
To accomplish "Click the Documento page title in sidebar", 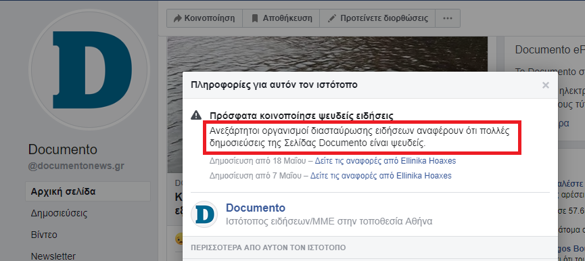I will [x=63, y=150].
